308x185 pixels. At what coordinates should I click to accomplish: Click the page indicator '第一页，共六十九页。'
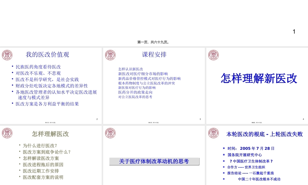click(x=154, y=42)
